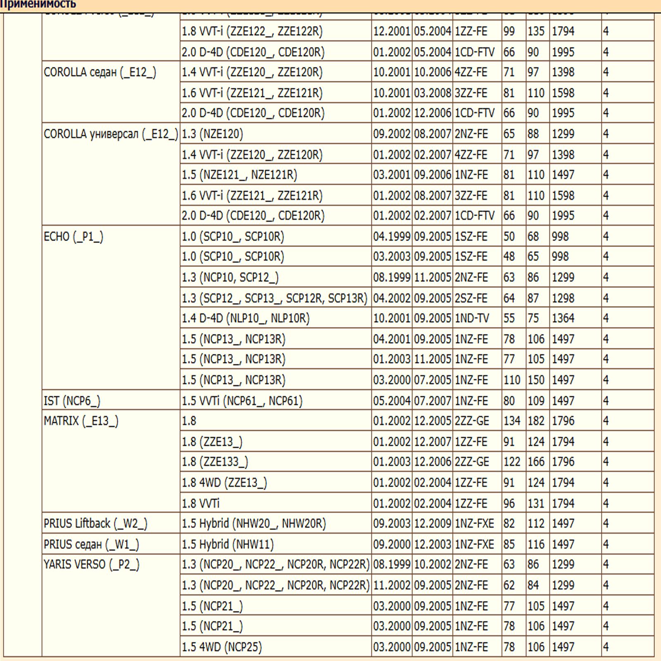Click the 1.8 4WD (ZZE13_) modification entry

click(224, 483)
